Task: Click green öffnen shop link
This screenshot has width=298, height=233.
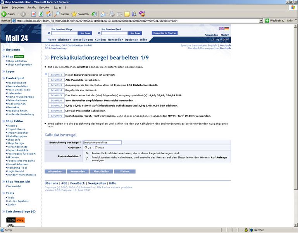Action: (19, 56)
